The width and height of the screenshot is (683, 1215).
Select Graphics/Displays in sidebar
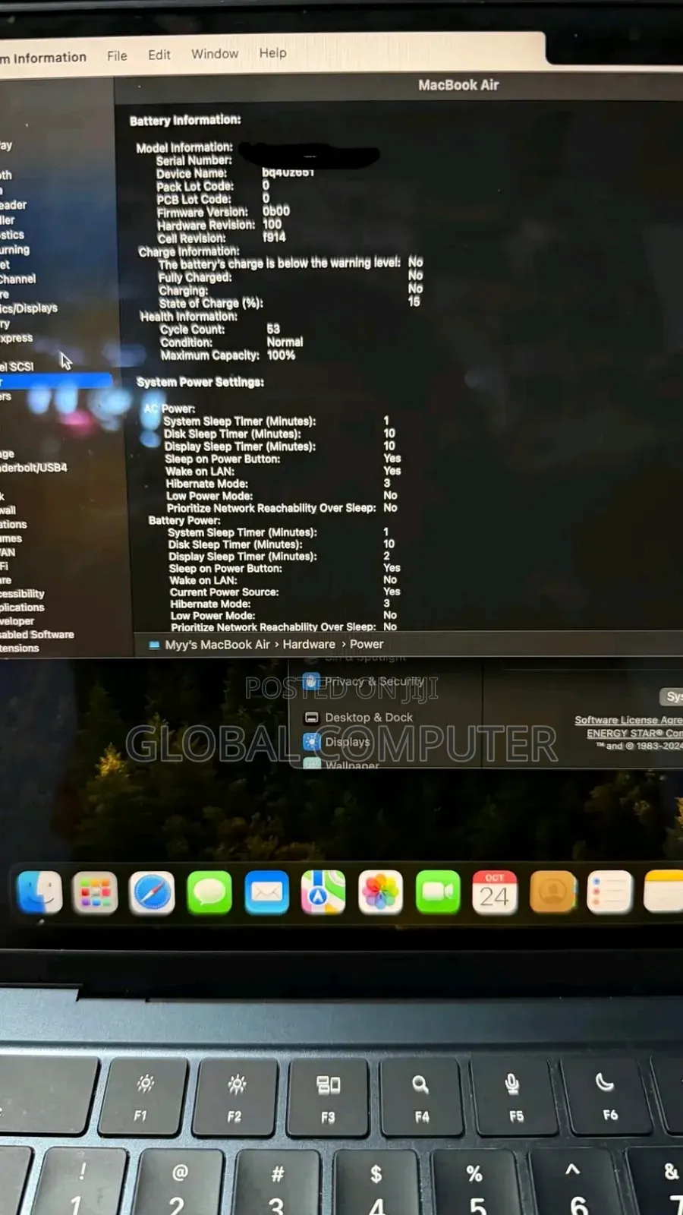click(x=29, y=308)
